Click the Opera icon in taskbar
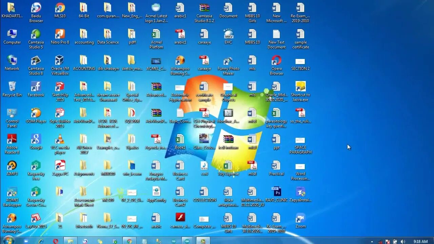 tap(56, 241)
